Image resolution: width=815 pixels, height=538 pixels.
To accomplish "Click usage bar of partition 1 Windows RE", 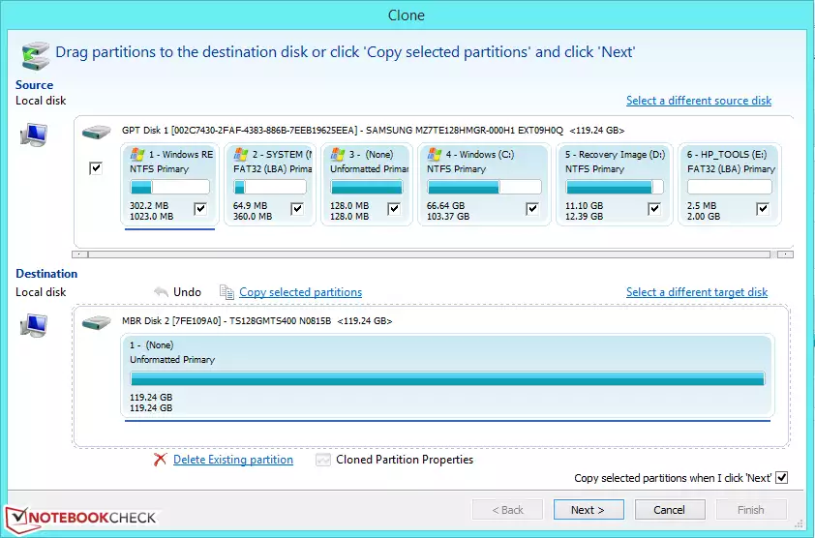I will point(169,187).
